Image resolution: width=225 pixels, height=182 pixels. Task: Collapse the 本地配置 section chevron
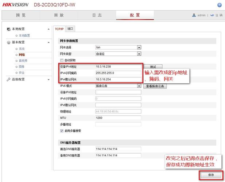[49, 29]
